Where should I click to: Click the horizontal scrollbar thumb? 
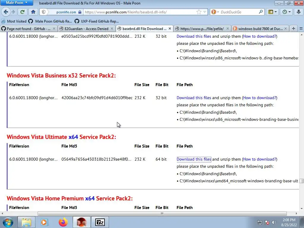point(162,213)
